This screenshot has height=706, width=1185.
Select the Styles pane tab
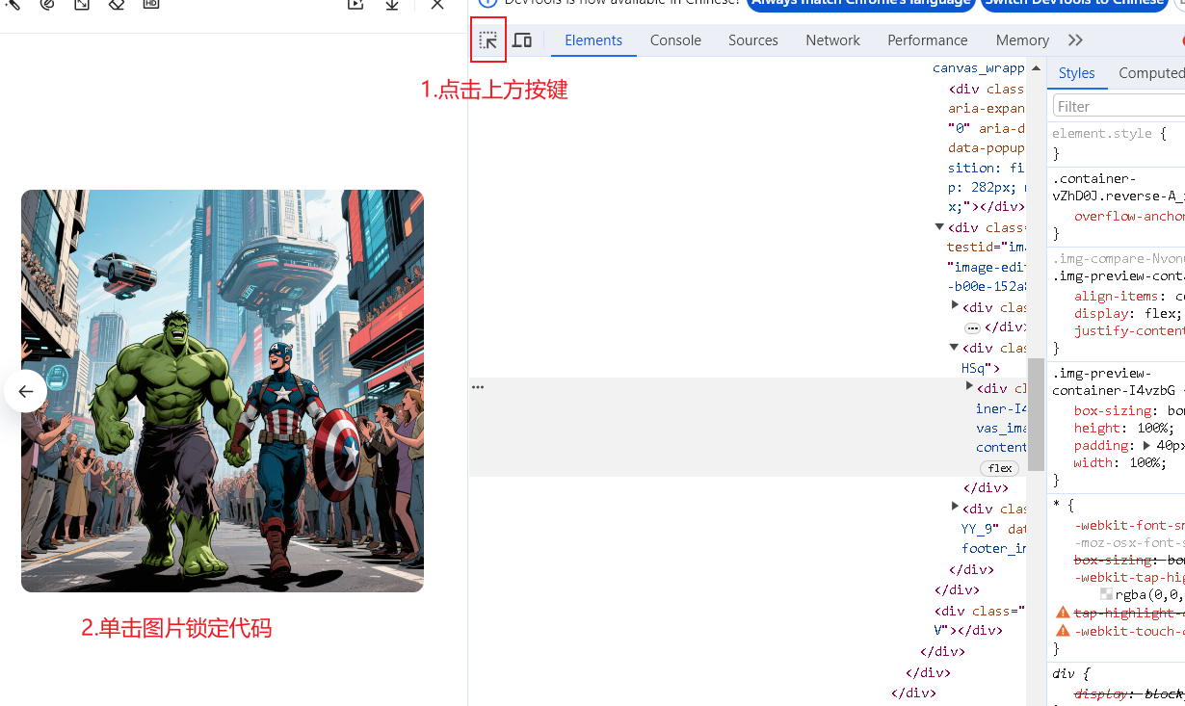pyautogui.click(x=1076, y=73)
